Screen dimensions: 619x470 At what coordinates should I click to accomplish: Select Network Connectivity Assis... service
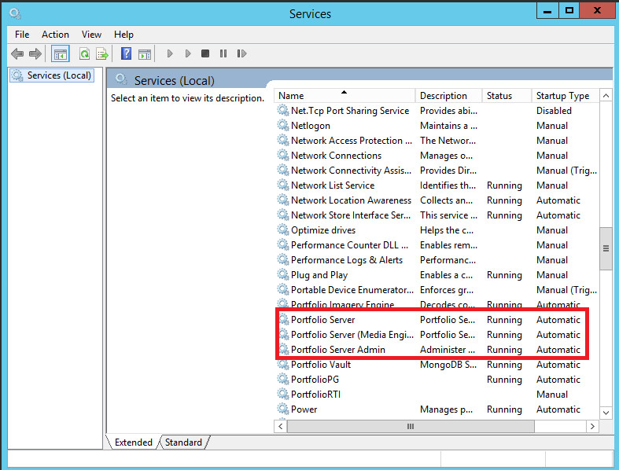coord(351,171)
